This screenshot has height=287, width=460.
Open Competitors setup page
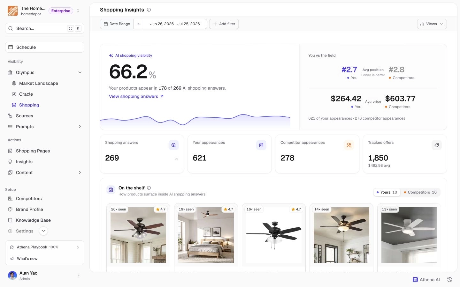(x=29, y=198)
